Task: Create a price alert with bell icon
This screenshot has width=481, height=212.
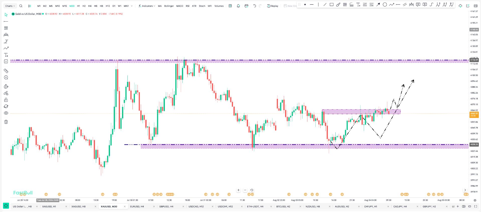Action: coord(238,6)
